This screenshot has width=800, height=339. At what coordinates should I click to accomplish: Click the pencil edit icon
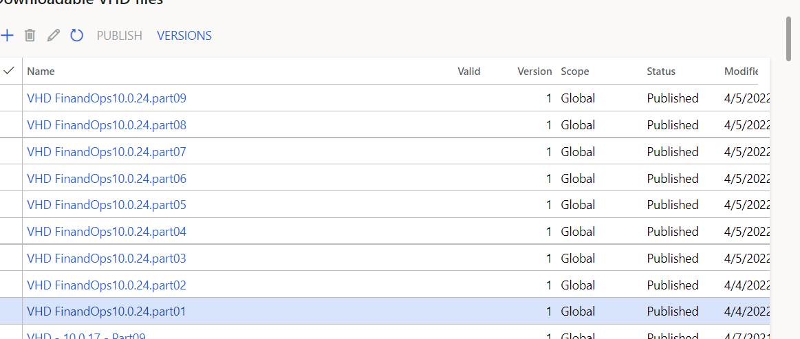pyautogui.click(x=53, y=36)
